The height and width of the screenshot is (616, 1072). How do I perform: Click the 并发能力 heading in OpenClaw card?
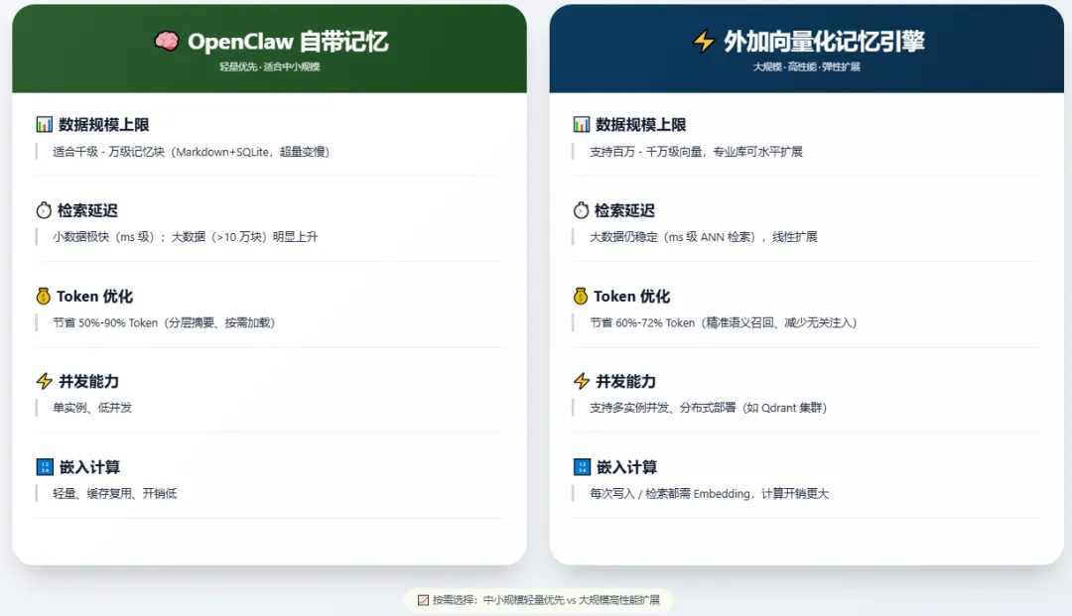pyautogui.click(x=89, y=381)
